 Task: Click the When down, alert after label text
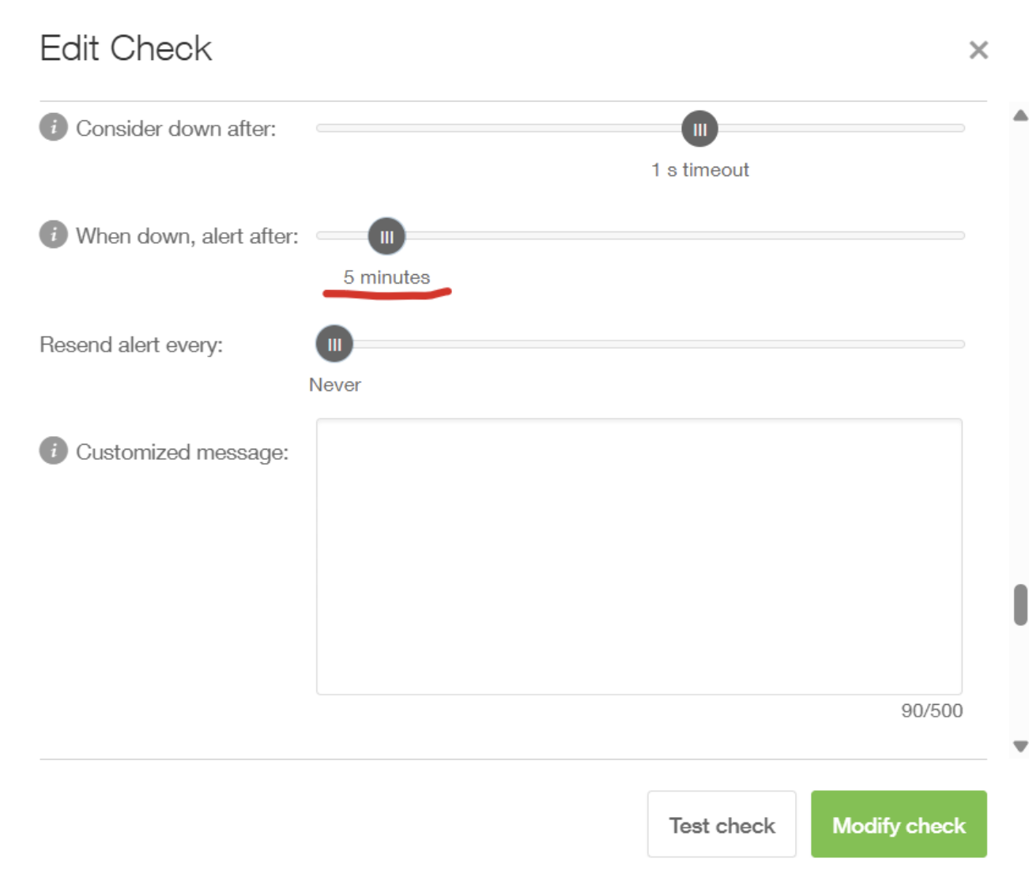[187, 235]
